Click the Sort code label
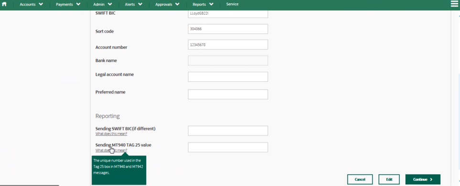460x186 pixels. point(105,31)
